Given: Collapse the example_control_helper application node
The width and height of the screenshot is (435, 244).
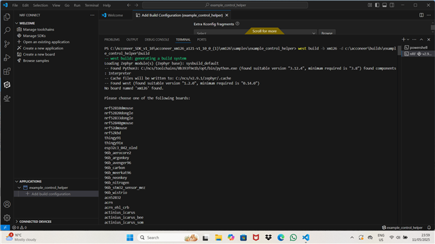Looking at the screenshot, I should pos(19,188).
